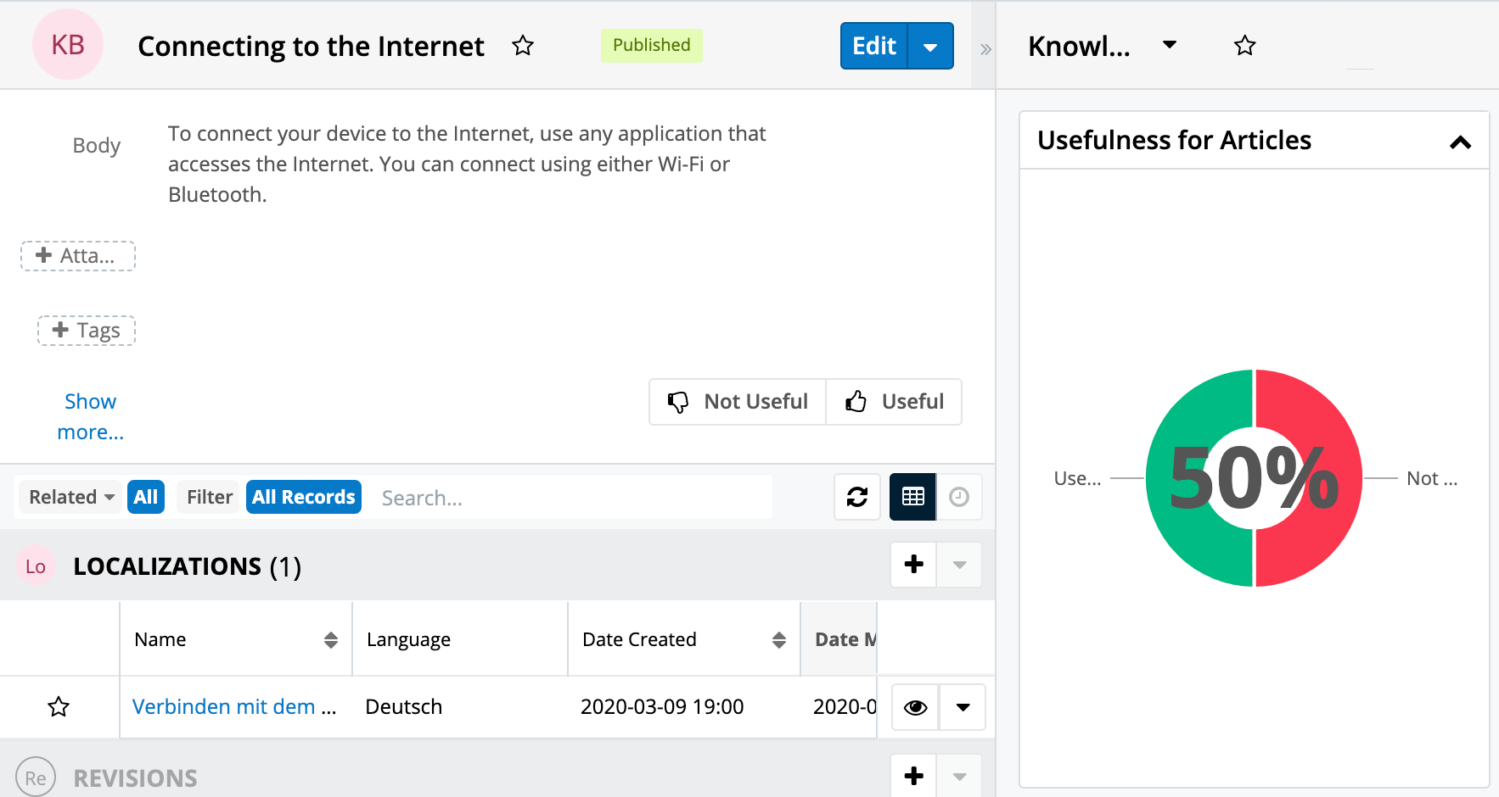Collapse the Usefulness for Articles dashlet
Image resolution: width=1499 pixels, height=797 pixels.
click(1460, 142)
